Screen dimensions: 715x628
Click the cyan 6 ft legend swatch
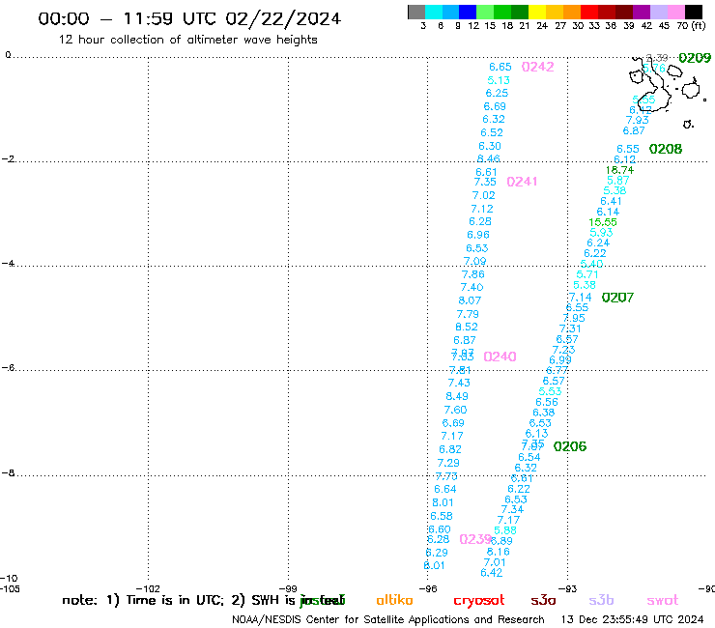[x=434, y=12]
